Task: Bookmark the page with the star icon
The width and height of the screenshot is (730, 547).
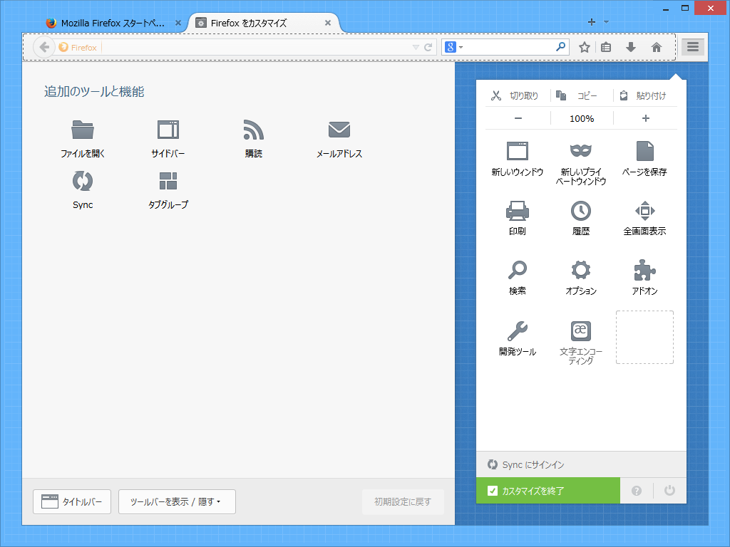Action: 584,47
